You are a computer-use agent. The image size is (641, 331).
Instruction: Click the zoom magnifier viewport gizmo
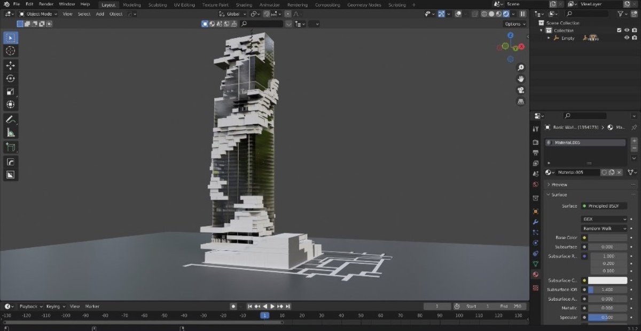521,68
